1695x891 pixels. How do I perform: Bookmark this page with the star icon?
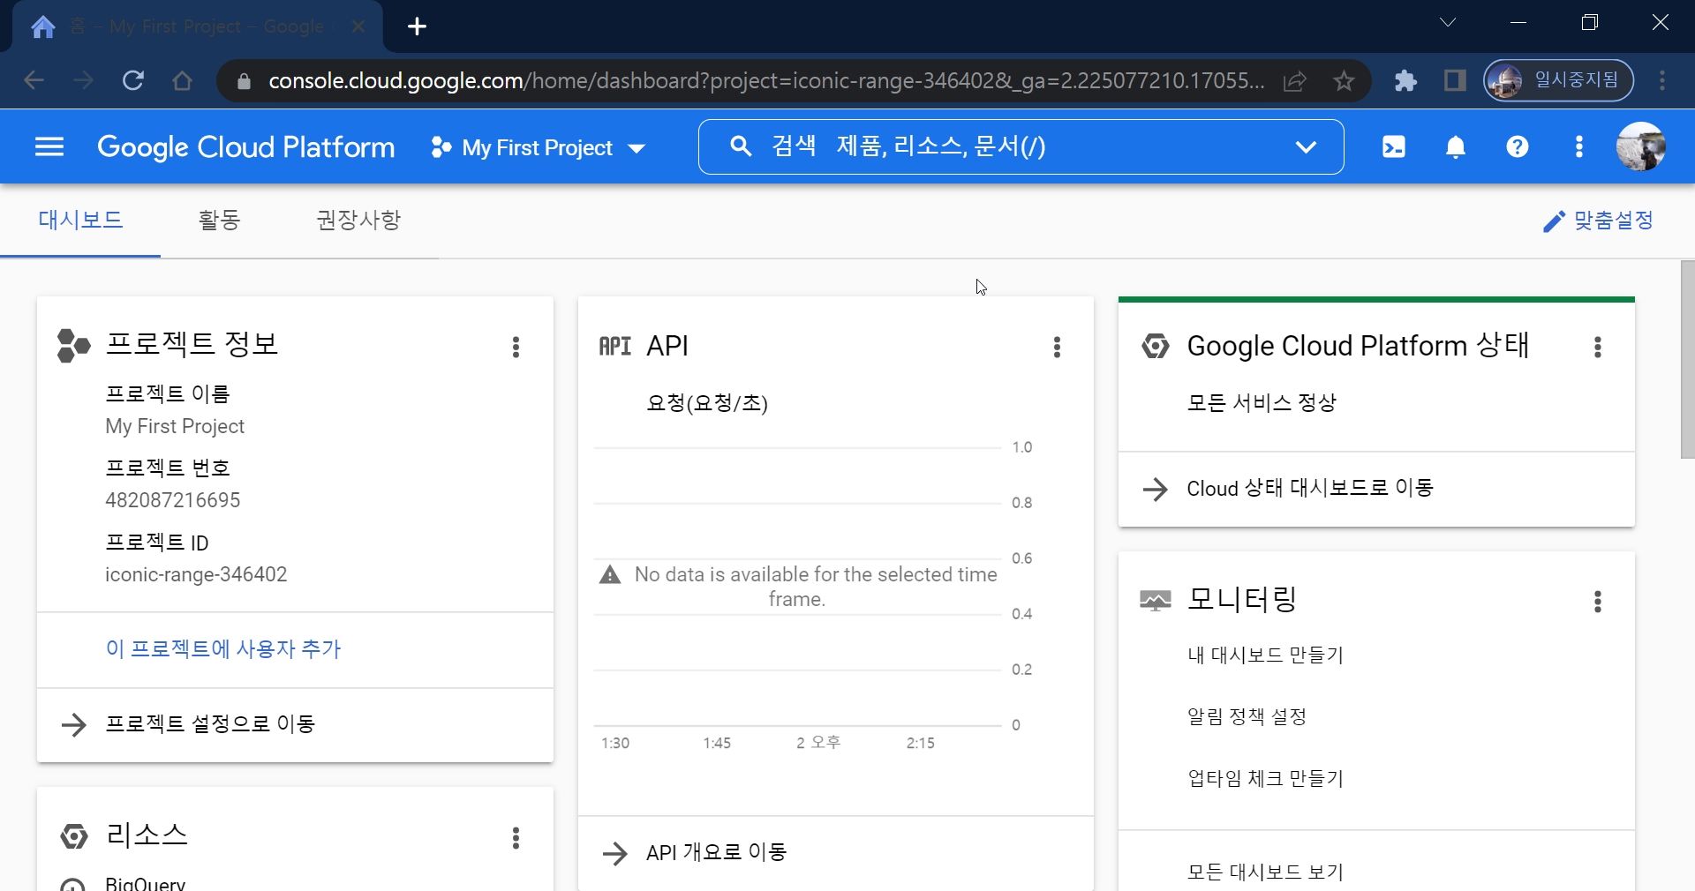(x=1344, y=82)
